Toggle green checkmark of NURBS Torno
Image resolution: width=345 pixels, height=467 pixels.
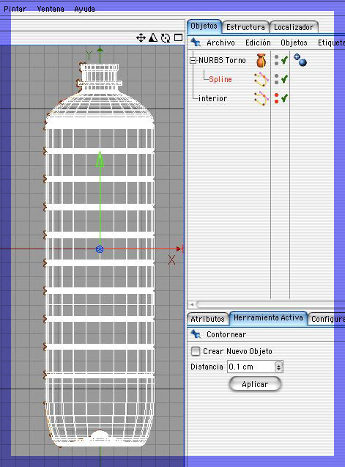(x=284, y=60)
